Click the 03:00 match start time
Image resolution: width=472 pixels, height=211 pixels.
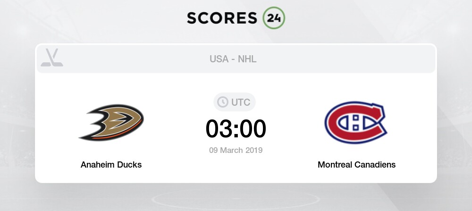[x=236, y=129]
